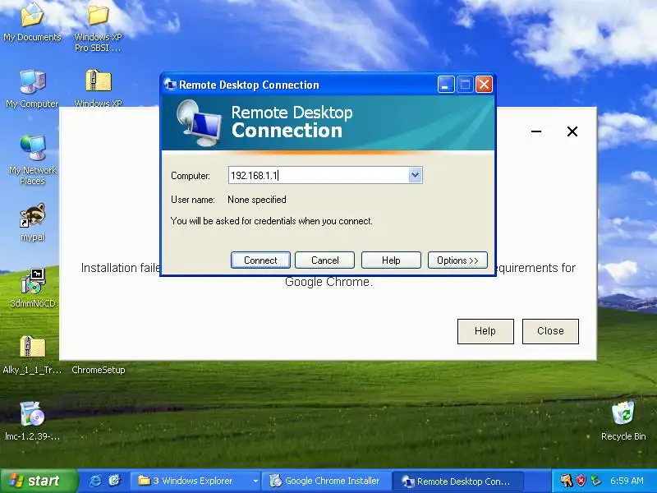Minimize the Remote Desktop Connection window

click(x=446, y=85)
